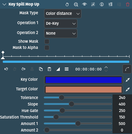Click the timecode field 00:00:00:00
This screenshot has width=132, height=134.
coord(89,69)
